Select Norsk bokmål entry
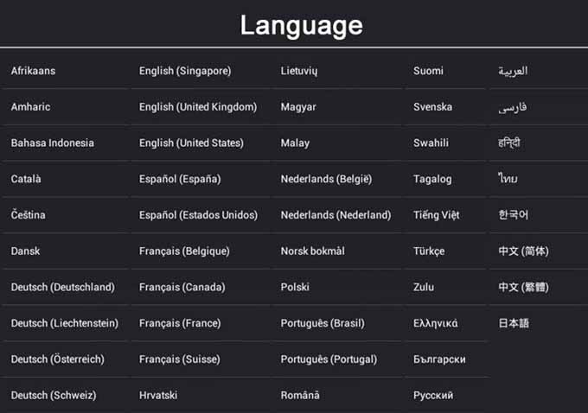 (x=313, y=251)
